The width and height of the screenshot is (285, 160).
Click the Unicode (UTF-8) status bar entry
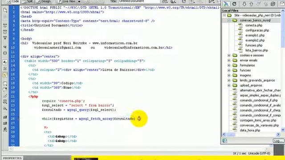point(259,153)
